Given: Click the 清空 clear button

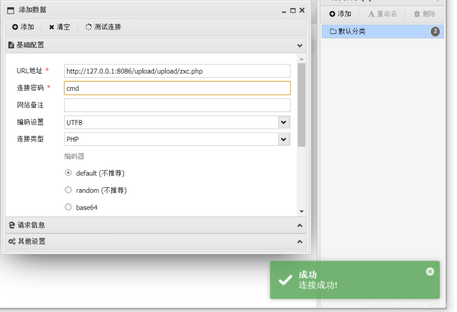Looking at the screenshot, I should tap(60, 27).
